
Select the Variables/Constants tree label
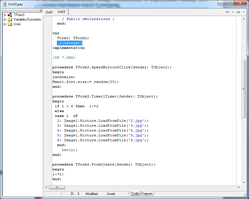coord(27,19)
